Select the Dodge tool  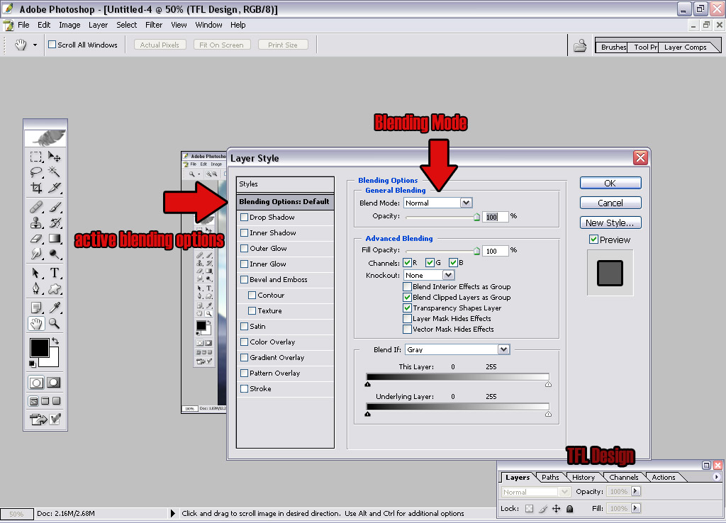click(x=54, y=254)
